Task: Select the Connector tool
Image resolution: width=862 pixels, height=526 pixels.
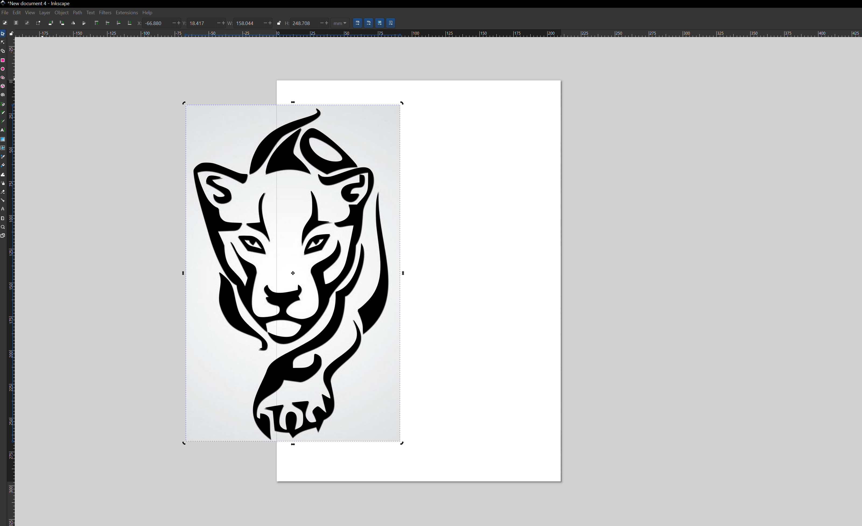Action: (3, 200)
